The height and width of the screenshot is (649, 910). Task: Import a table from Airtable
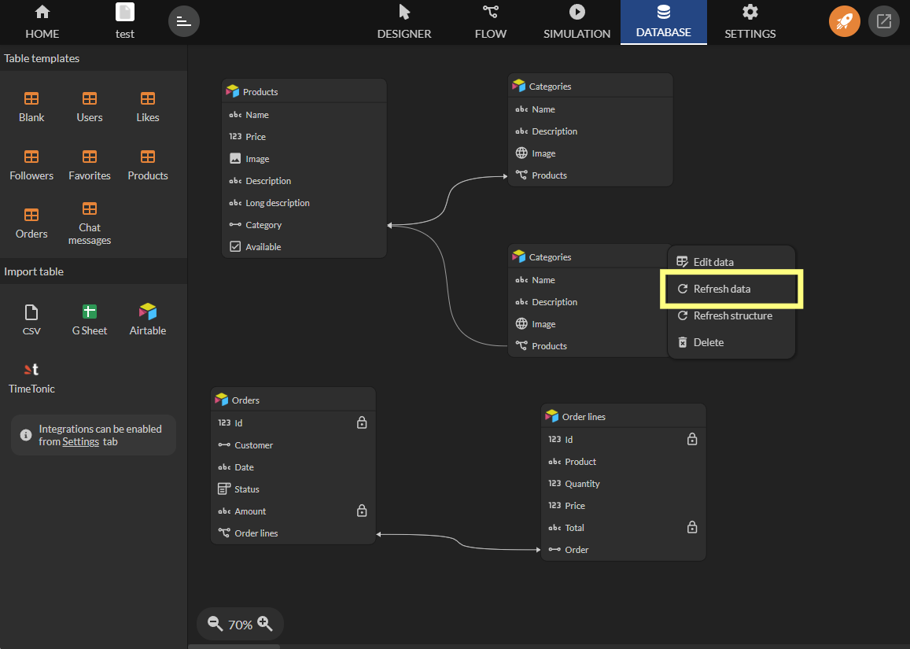tap(148, 319)
